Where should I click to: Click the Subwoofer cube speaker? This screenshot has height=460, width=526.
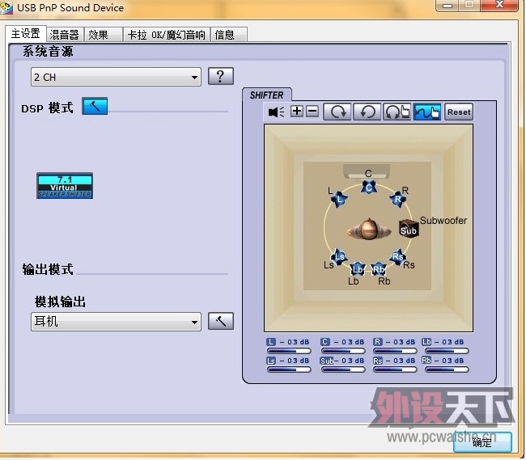409,230
